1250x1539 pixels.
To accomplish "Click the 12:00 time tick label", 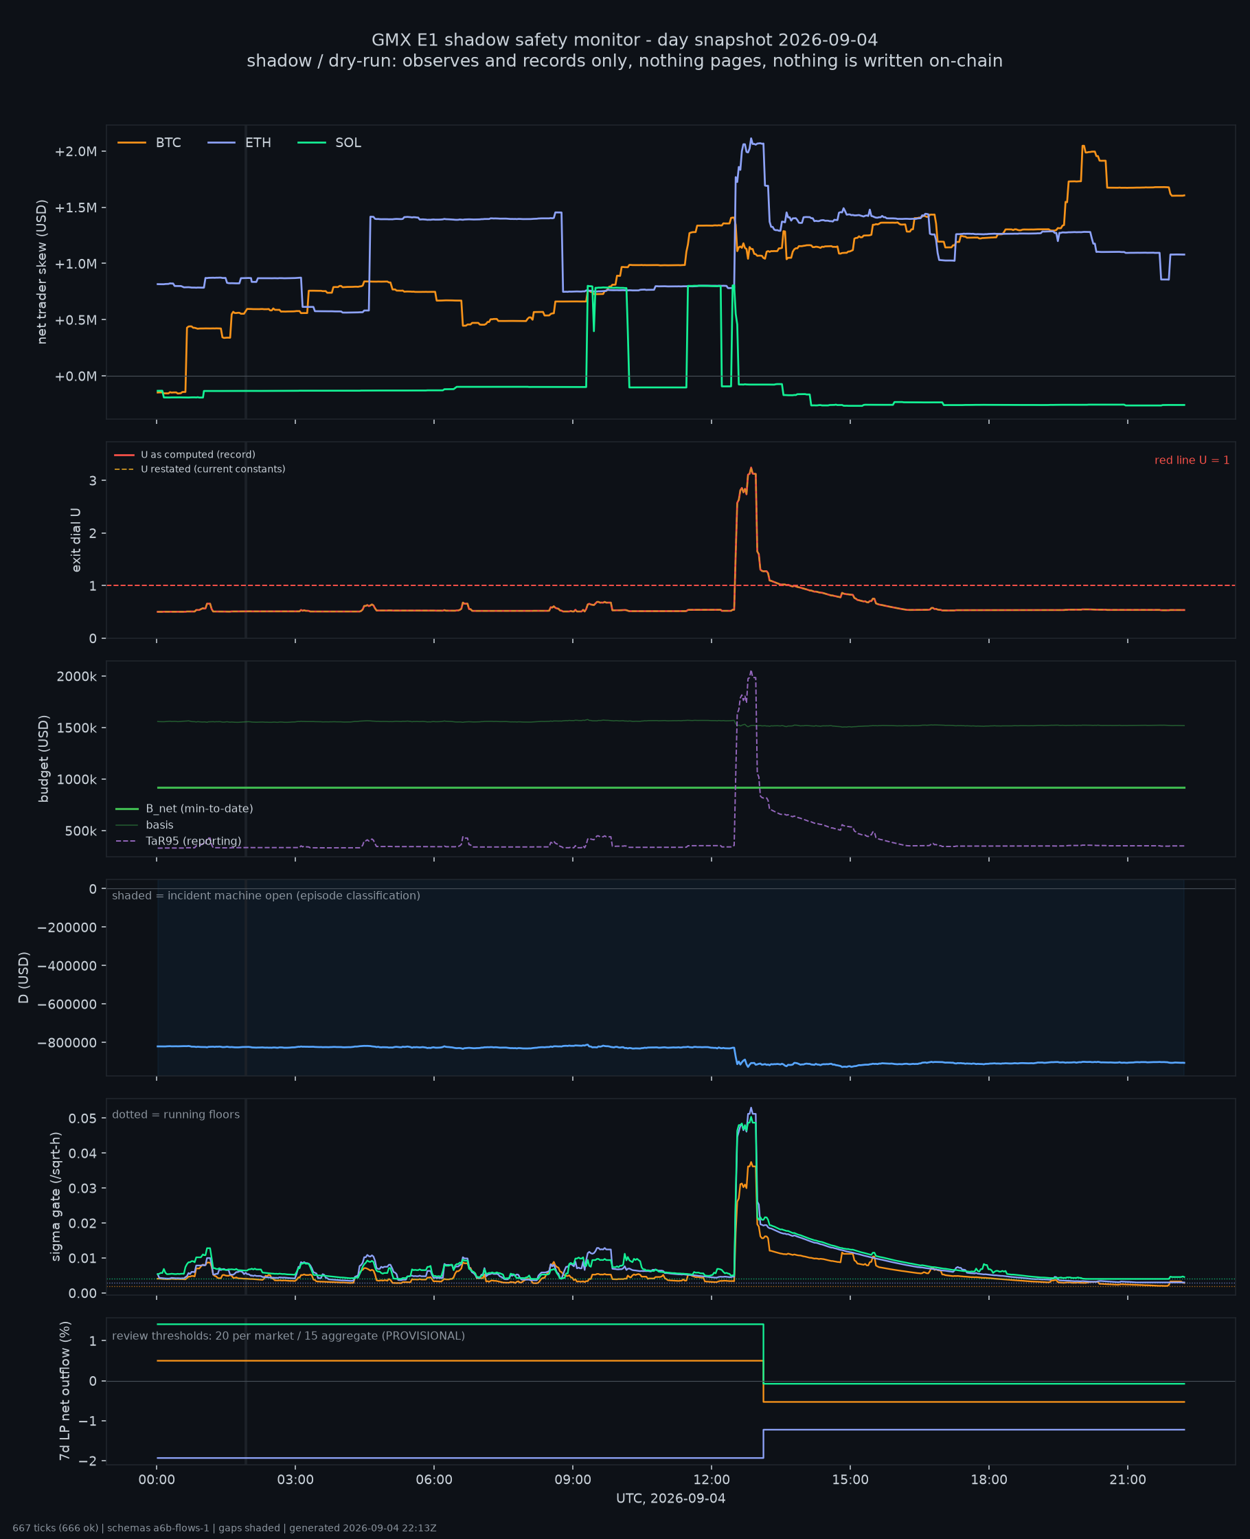I will pyautogui.click(x=712, y=1480).
